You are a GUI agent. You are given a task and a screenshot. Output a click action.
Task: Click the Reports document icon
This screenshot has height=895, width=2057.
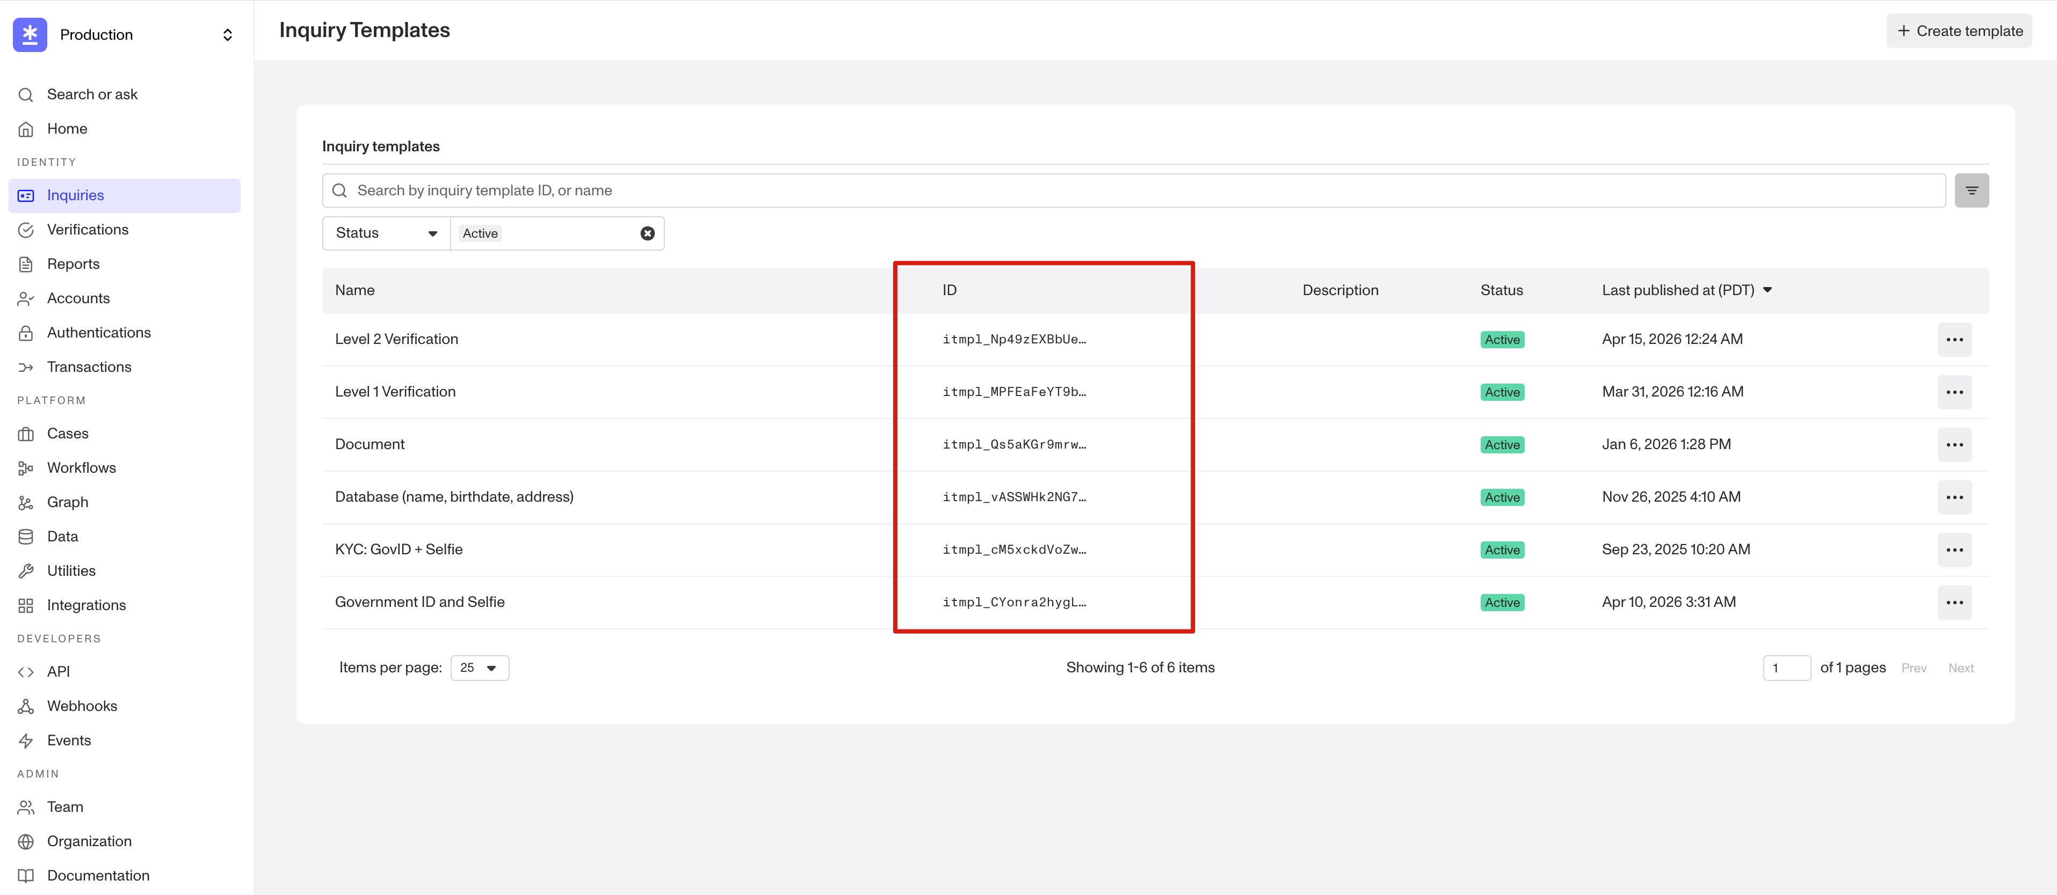[26, 264]
